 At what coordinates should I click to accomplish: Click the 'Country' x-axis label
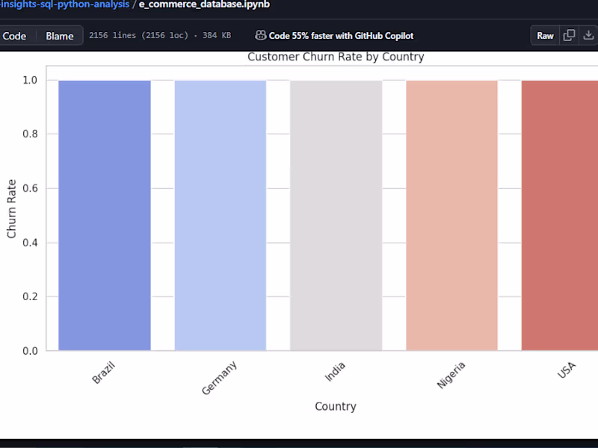click(336, 406)
